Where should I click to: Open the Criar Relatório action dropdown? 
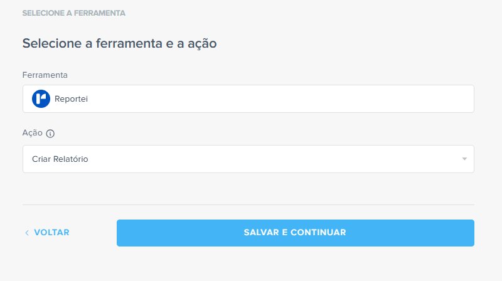pos(248,159)
